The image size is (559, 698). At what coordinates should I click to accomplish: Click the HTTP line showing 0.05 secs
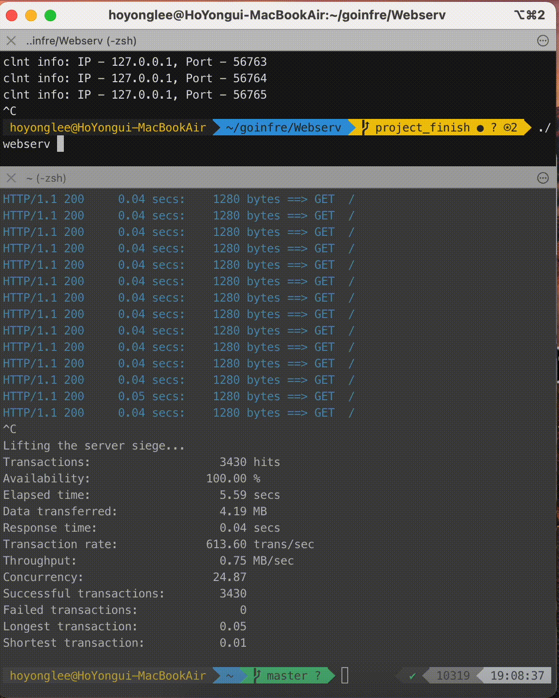pos(178,396)
